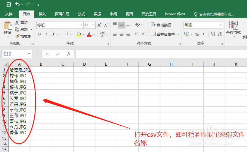Open the font size 11 dropdown

pyautogui.click(x=93, y=25)
